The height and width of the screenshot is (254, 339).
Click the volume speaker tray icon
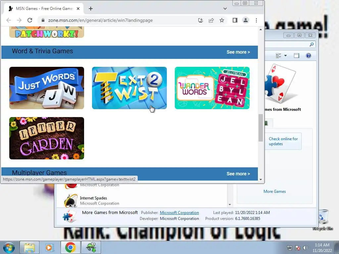(306, 248)
